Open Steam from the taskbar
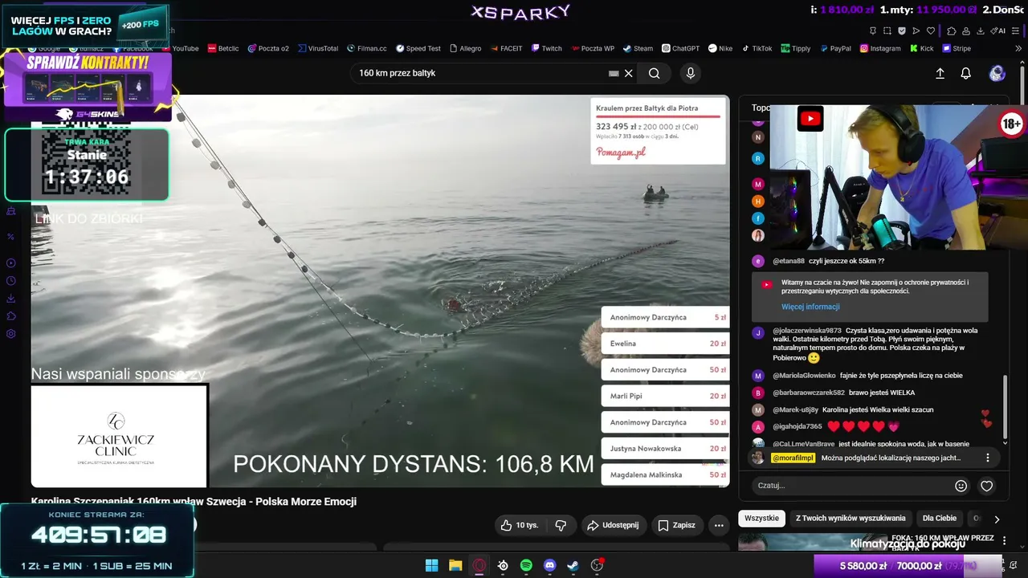The height and width of the screenshot is (578, 1028). coord(573,565)
